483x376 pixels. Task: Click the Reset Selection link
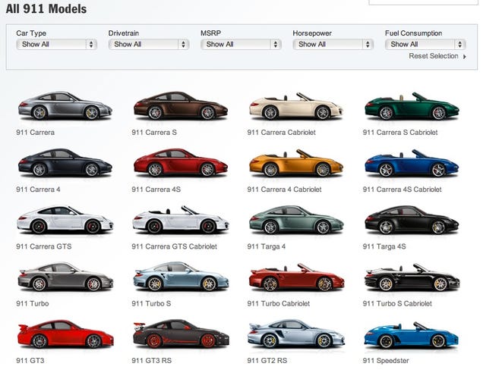click(x=437, y=56)
